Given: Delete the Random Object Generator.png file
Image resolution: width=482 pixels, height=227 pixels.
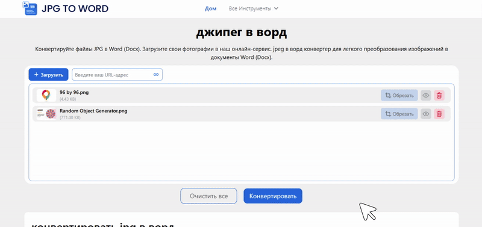Looking at the screenshot, I should [439, 114].
